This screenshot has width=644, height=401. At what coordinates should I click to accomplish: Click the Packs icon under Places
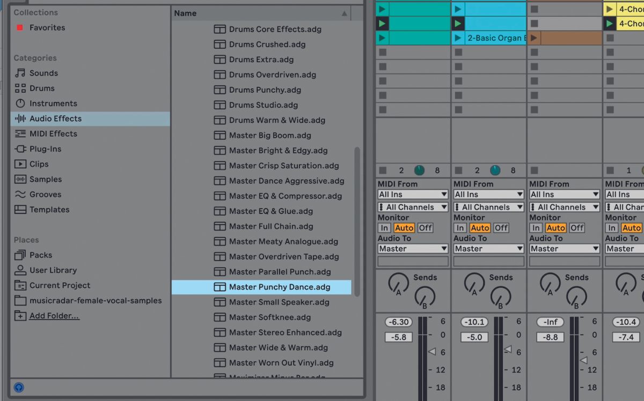click(21, 255)
